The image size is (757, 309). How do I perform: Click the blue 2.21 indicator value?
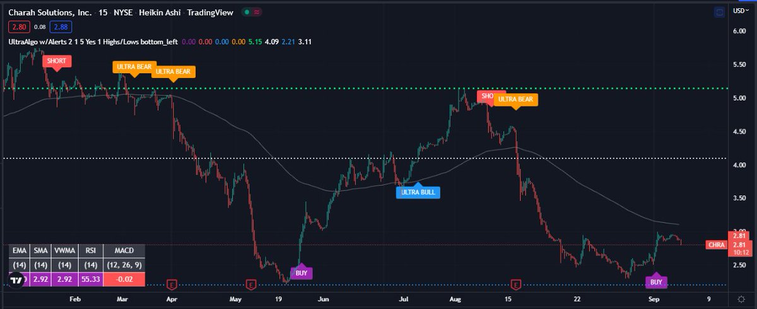coord(288,42)
